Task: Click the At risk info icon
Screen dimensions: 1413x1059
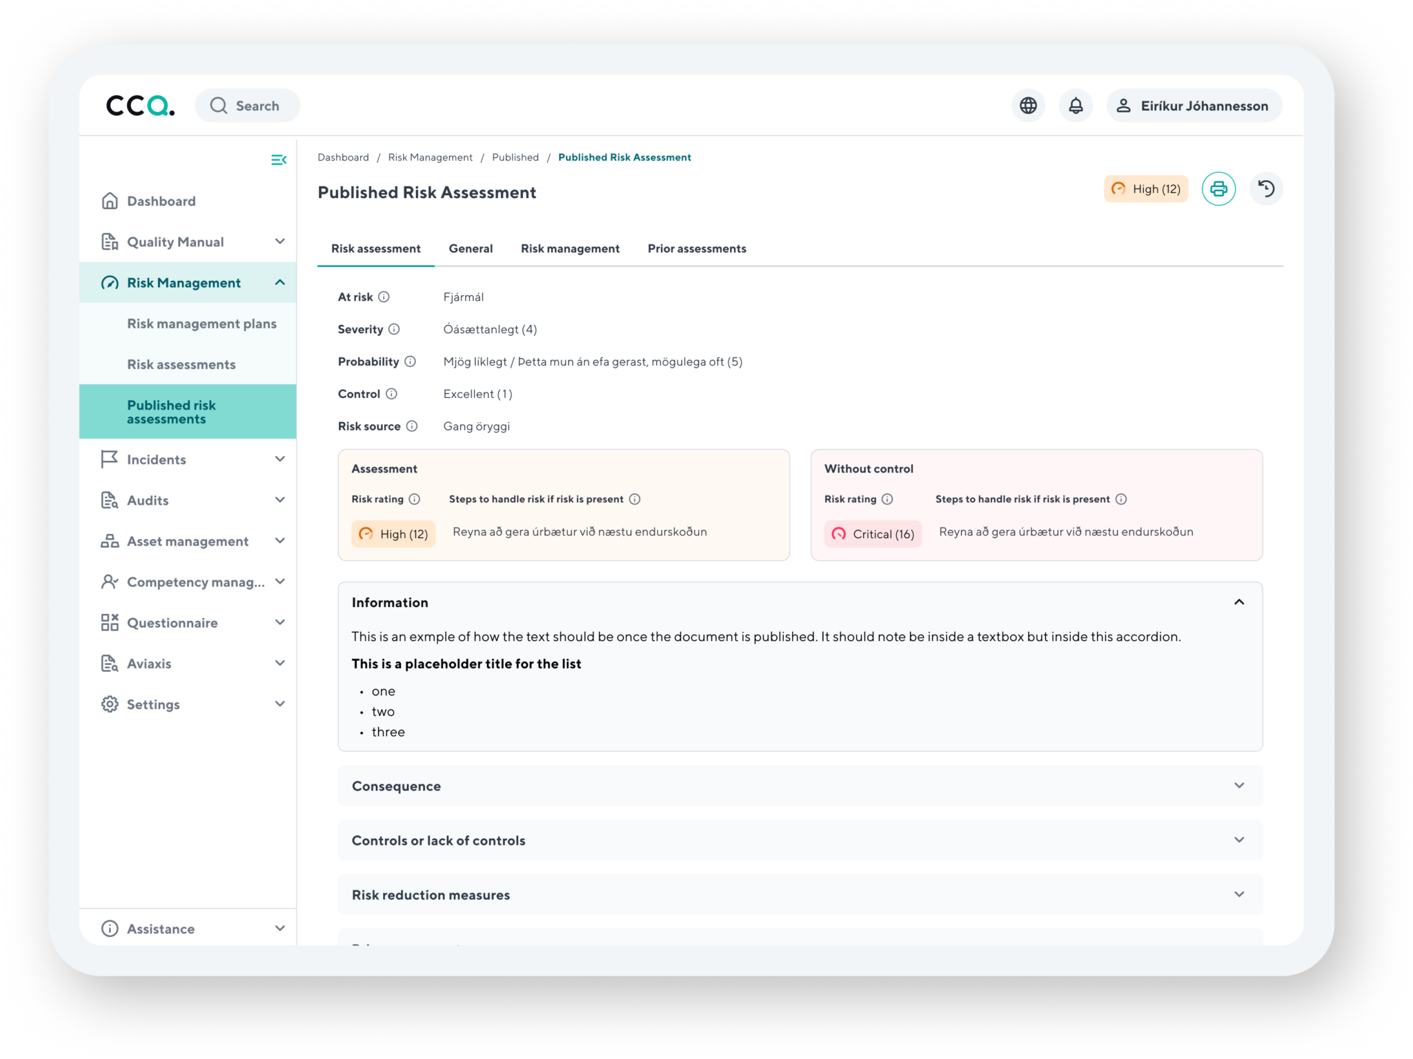Action: pos(384,297)
